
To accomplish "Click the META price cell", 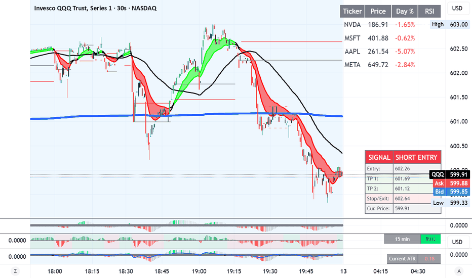I will (x=377, y=65).
